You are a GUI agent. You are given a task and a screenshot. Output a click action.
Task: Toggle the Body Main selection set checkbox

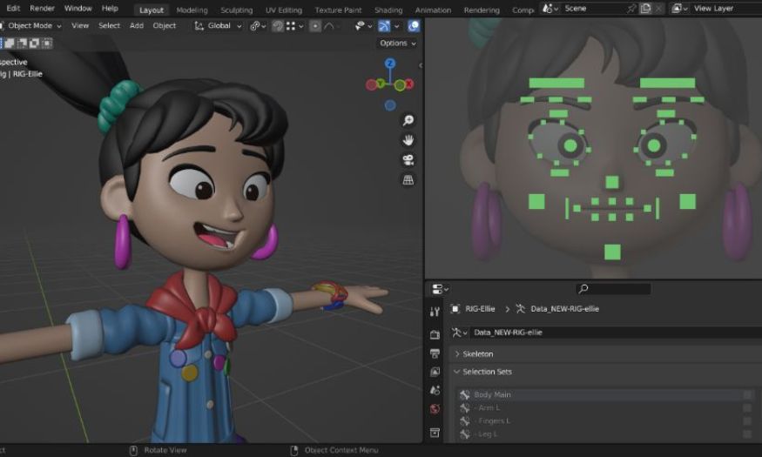click(747, 395)
